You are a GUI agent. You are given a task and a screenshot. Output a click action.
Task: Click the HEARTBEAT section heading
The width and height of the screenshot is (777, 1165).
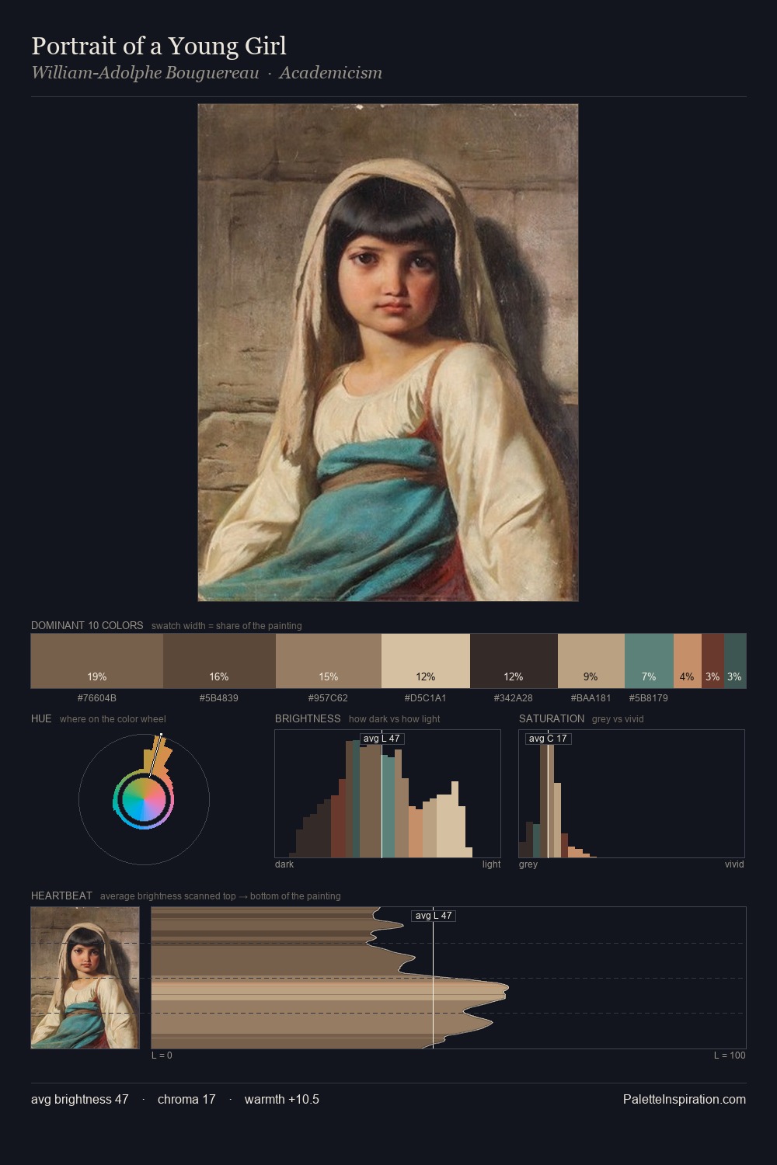61,895
